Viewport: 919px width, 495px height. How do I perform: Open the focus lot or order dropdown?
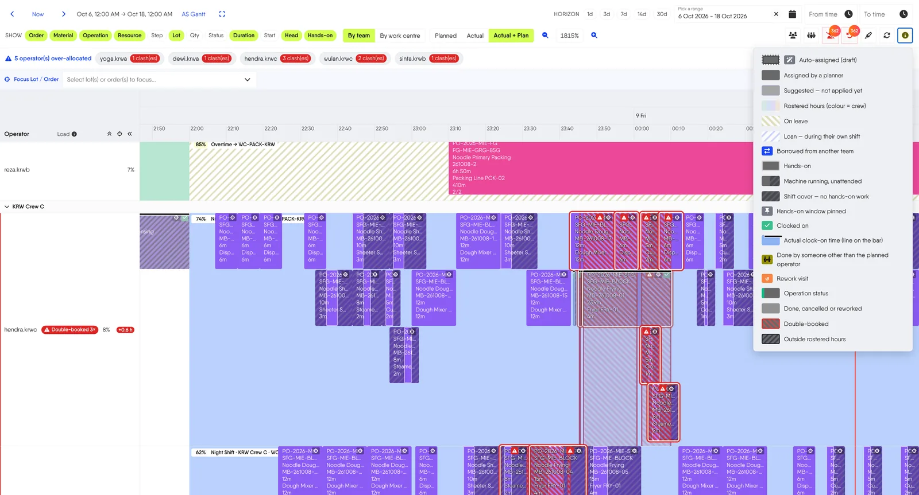pyautogui.click(x=159, y=80)
